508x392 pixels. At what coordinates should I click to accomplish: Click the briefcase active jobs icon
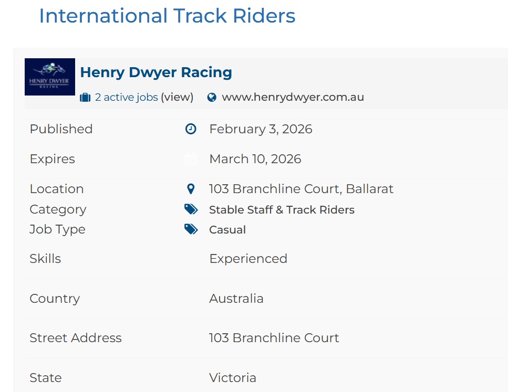click(85, 98)
